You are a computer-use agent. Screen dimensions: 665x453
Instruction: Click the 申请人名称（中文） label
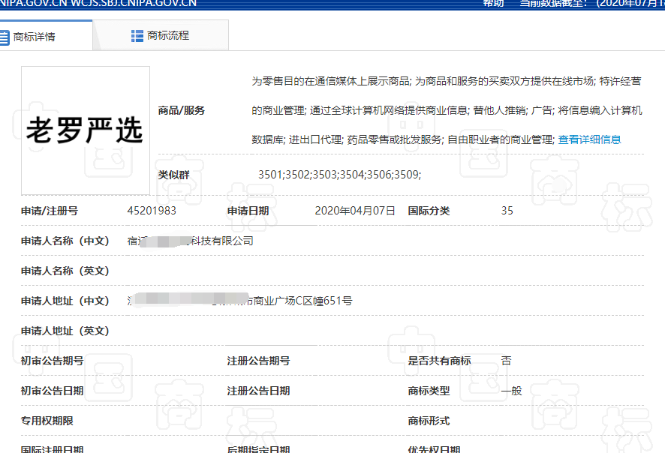(x=65, y=241)
